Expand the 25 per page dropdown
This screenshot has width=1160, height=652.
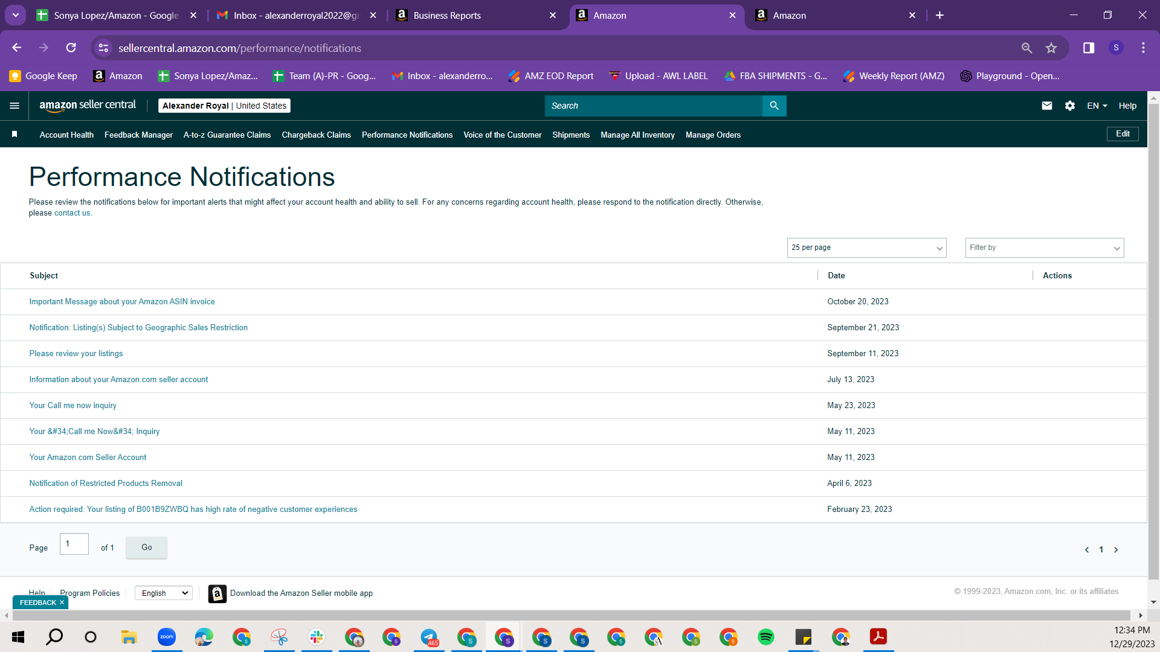click(866, 248)
